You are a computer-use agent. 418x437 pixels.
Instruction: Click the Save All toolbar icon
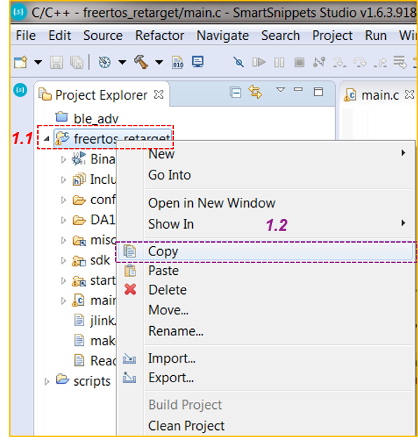[x=76, y=62]
